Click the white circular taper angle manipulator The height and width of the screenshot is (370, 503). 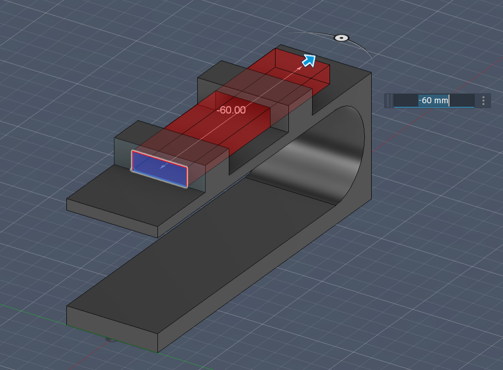pos(341,38)
